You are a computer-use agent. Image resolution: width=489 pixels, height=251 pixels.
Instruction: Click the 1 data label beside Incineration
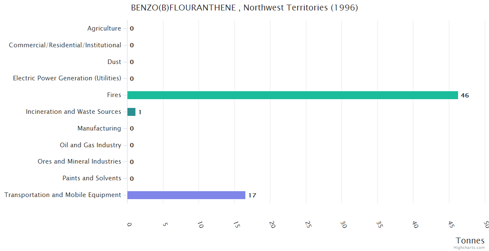(x=140, y=112)
